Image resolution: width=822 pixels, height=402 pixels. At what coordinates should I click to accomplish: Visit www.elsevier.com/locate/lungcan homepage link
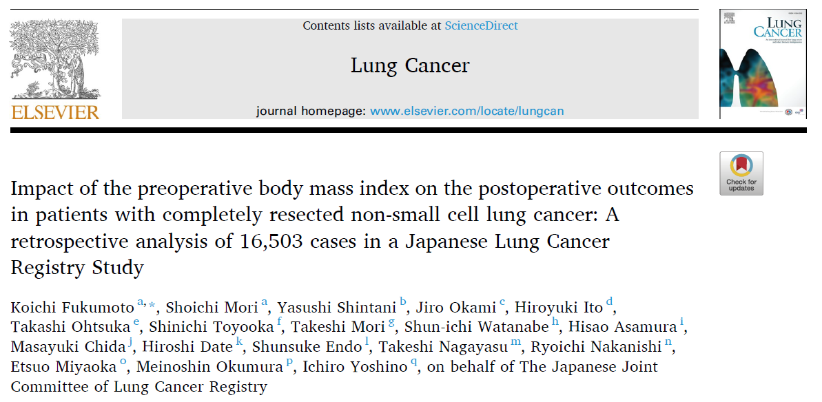pos(466,111)
